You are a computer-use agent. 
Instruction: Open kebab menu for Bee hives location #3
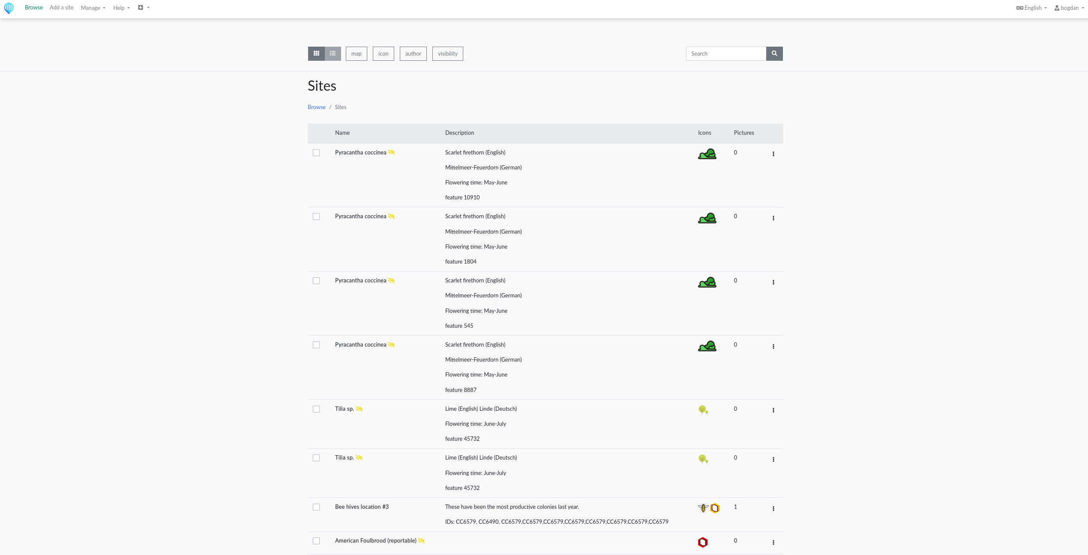click(x=773, y=508)
